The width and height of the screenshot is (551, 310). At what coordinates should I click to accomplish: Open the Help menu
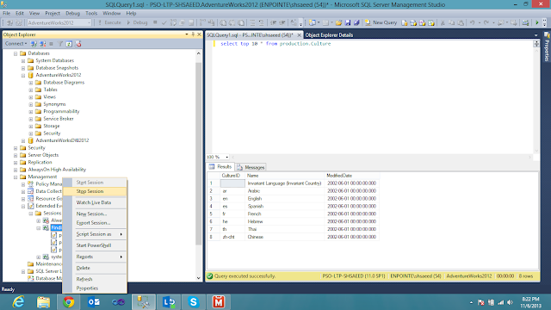click(x=131, y=13)
